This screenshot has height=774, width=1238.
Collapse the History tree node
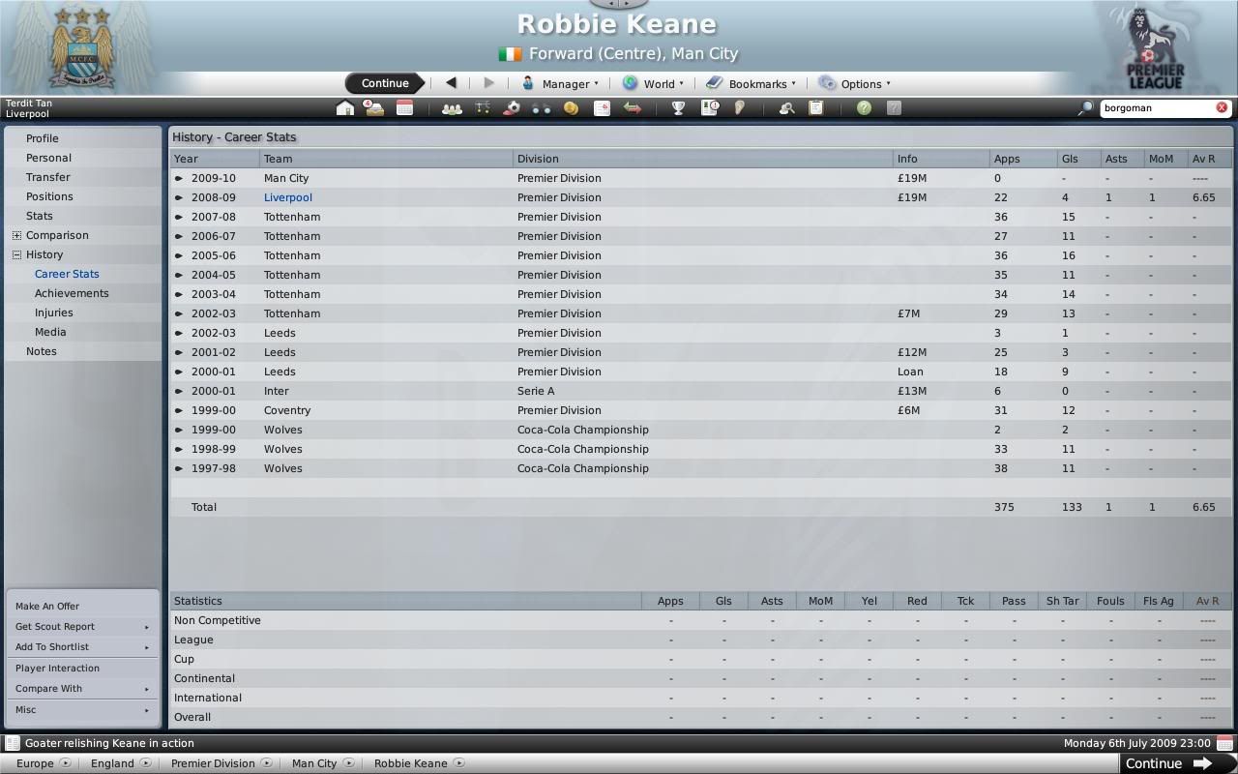coord(16,254)
